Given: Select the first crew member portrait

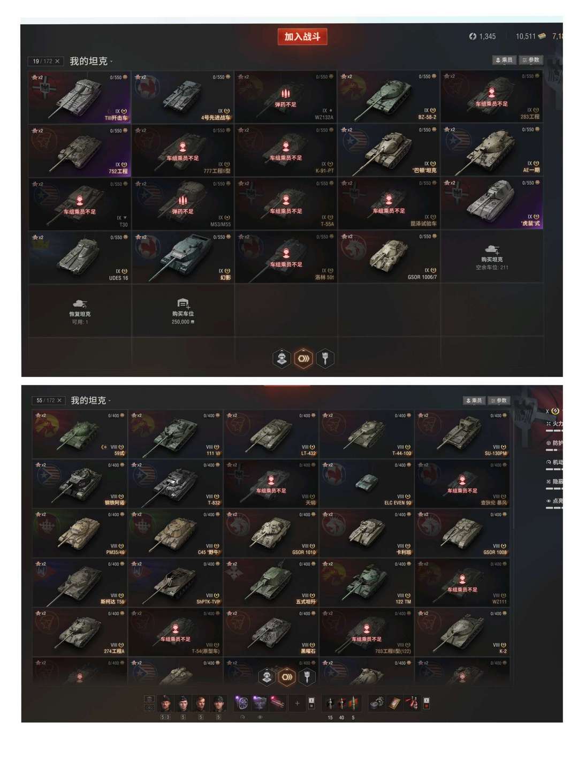Looking at the screenshot, I should [x=166, y=703].
